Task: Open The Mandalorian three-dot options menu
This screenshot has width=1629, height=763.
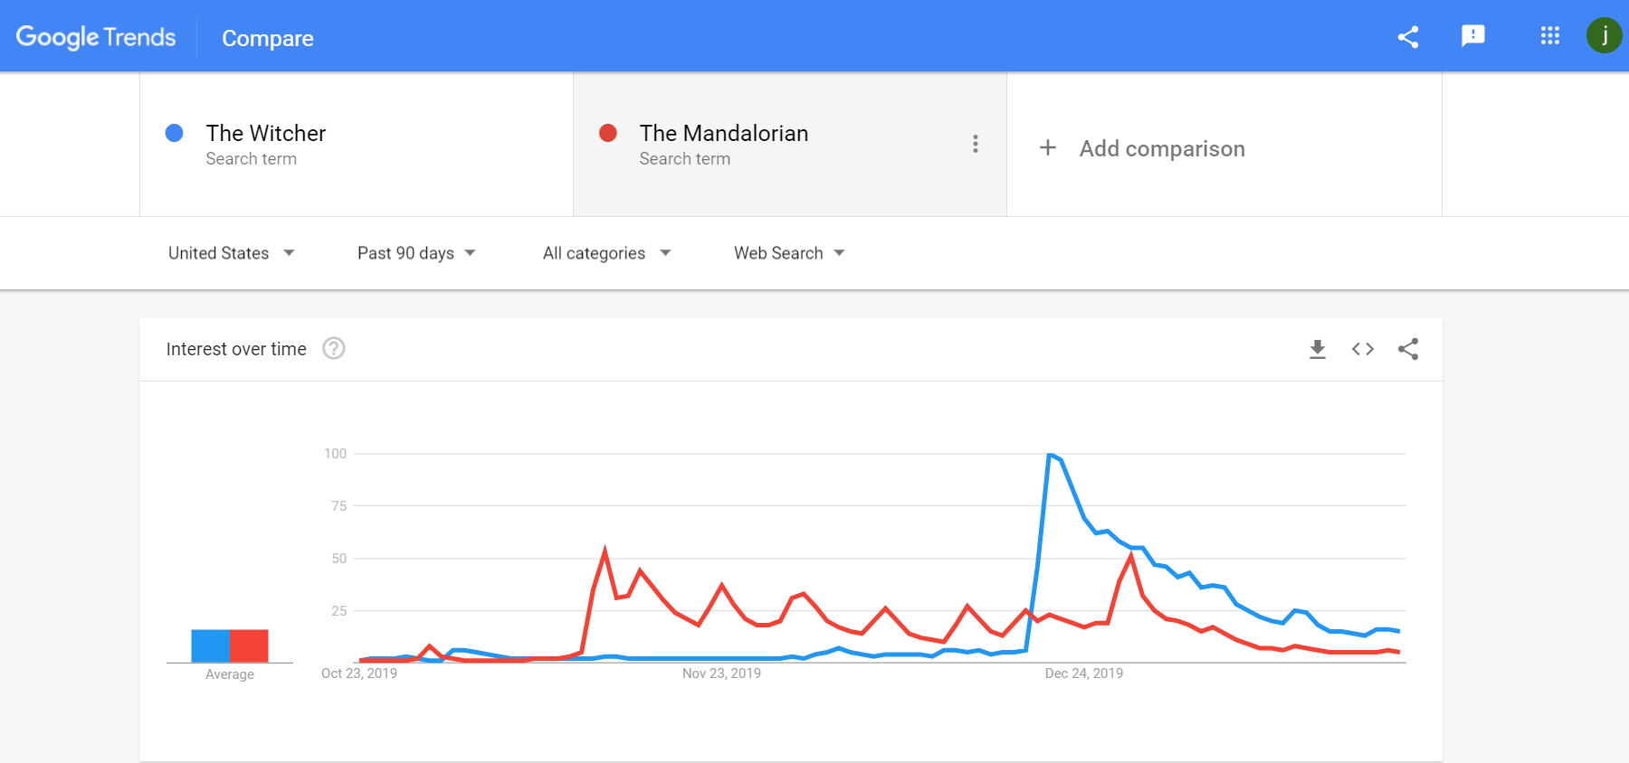Action: tap(976, 144)
